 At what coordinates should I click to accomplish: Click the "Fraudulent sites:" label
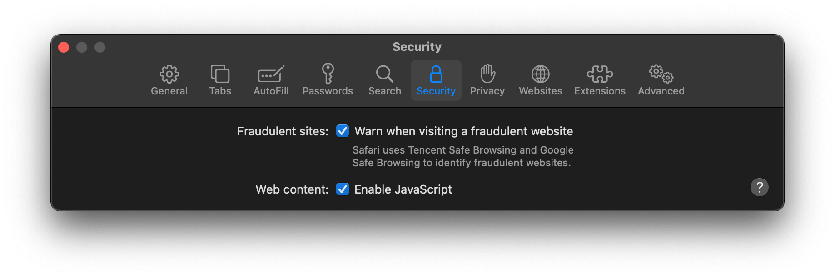pyautogui.click(x=283, y=131)
